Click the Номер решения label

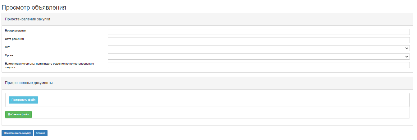16,31
